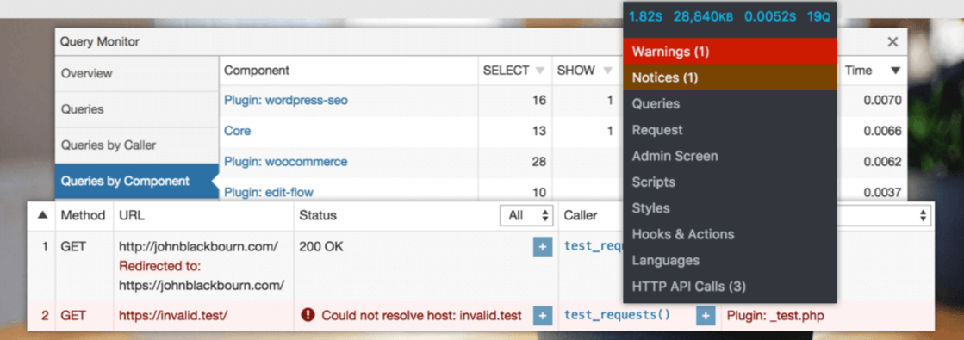Open Plugin: wordpress-seo component link
This screenshot has height=340, width=964.
[x=286, y=100]
